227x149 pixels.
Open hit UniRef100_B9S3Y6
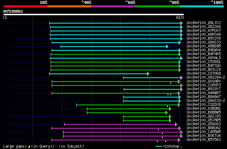204,38
